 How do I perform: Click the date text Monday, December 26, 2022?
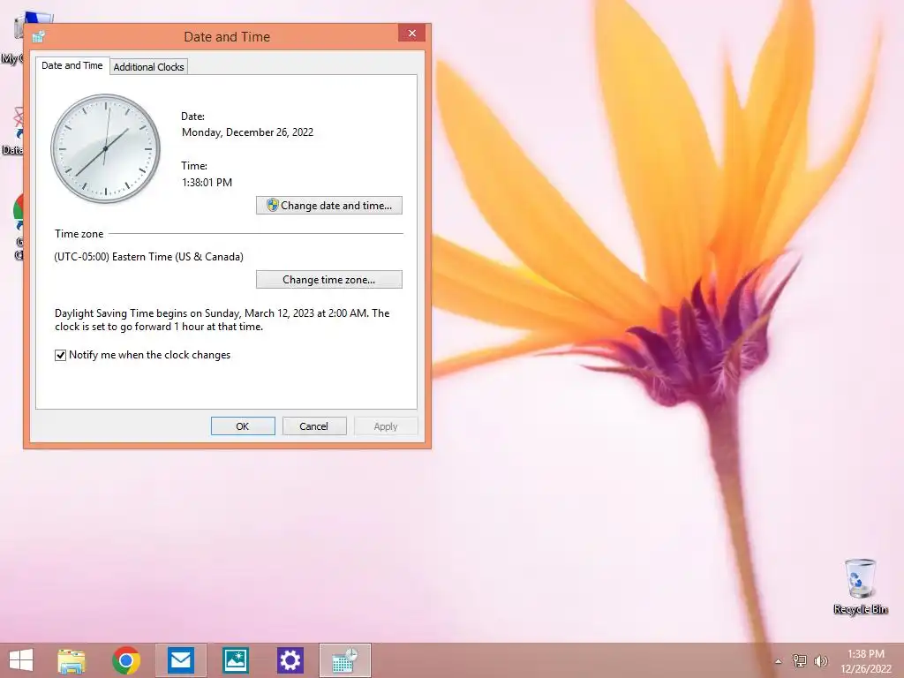247,132
